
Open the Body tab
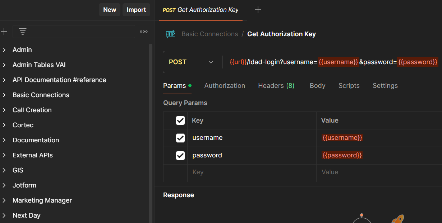pyautogui.click(x=317, y=86)
